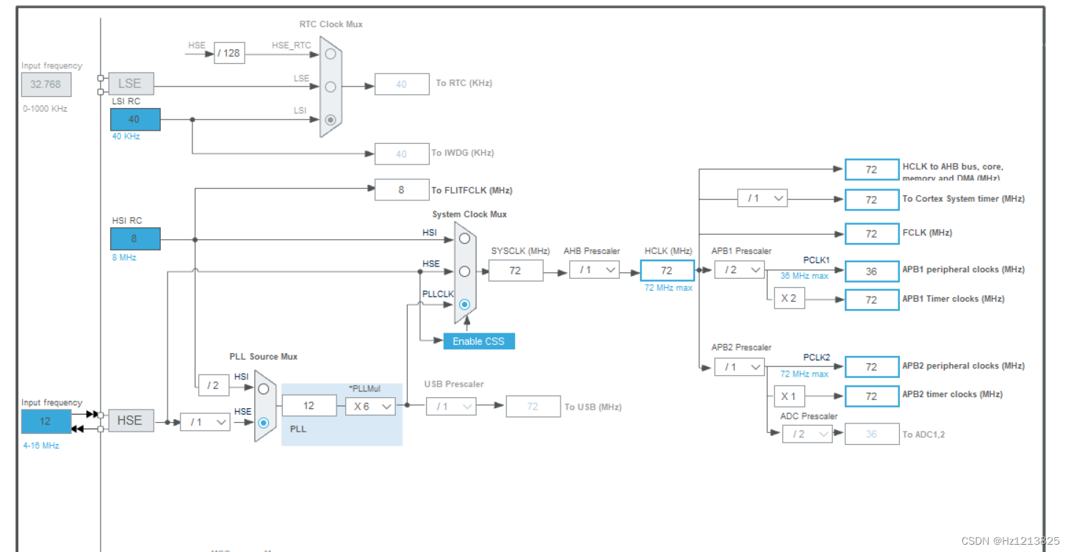Click the To RTC (KHz) value box
This screenshot has height=552, width=1071.
coord(402,84)
